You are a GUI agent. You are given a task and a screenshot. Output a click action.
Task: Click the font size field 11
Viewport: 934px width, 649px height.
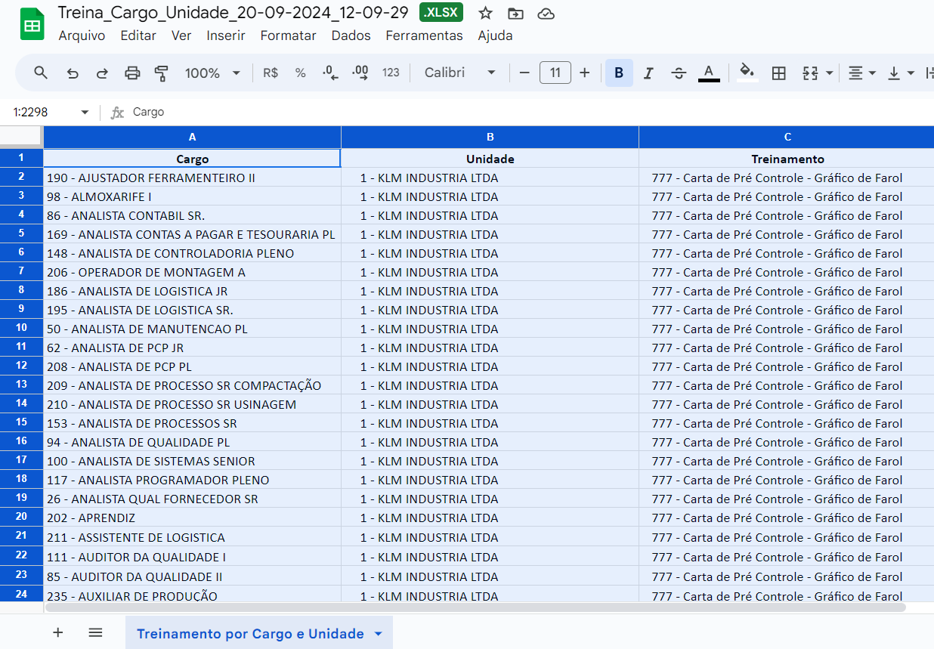pos(555,73)
